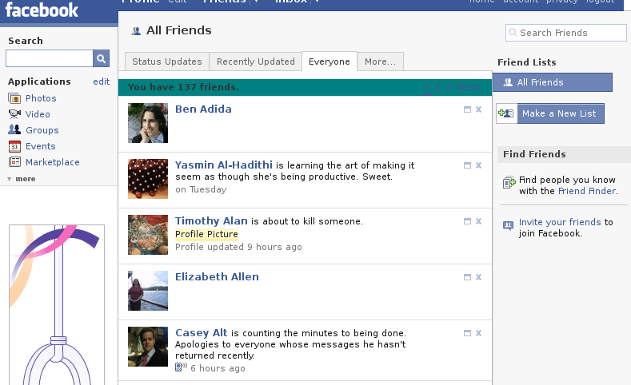Switch to the Recently Updated tab
Screen dimensions: 631x385
click(x=256, y=62)
